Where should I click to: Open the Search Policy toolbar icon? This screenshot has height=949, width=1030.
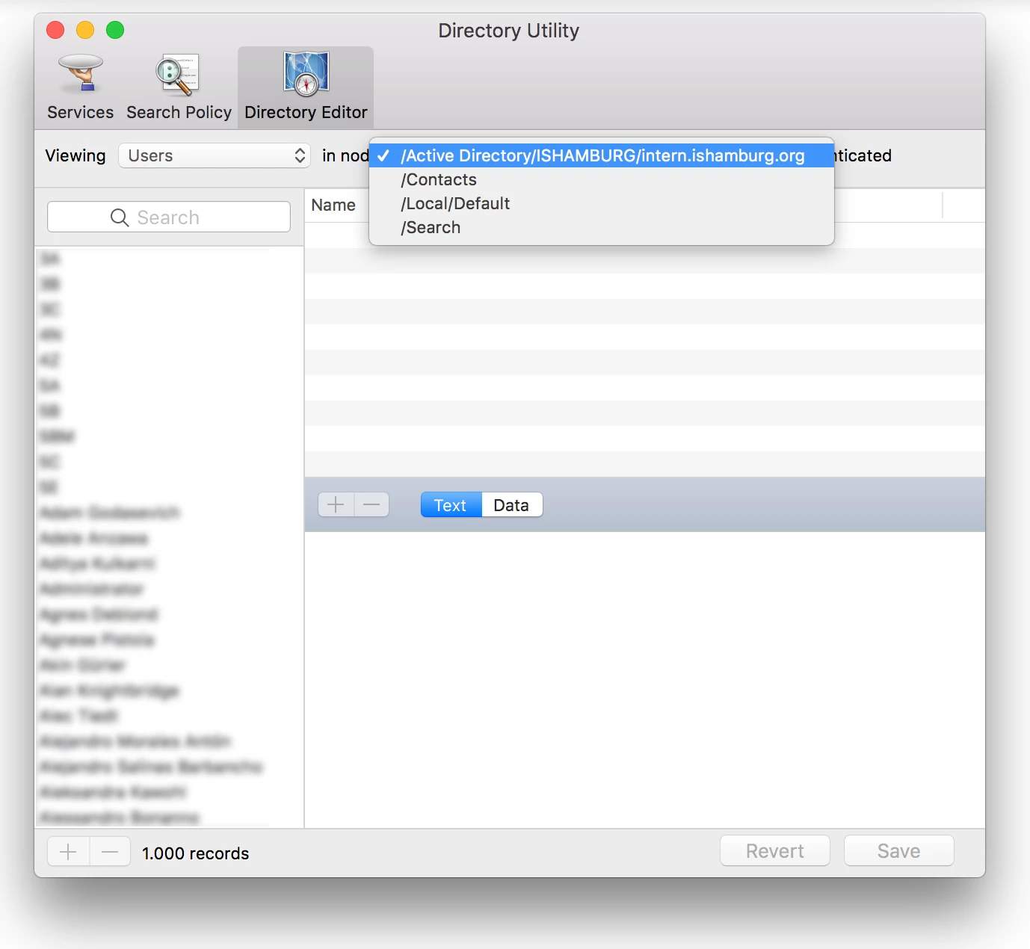179,87
